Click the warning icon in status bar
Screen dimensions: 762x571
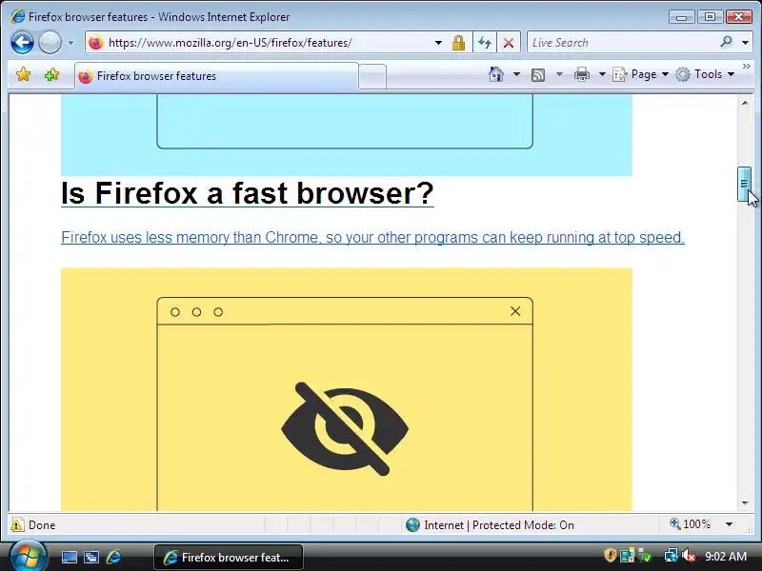[x=17, y=525]
